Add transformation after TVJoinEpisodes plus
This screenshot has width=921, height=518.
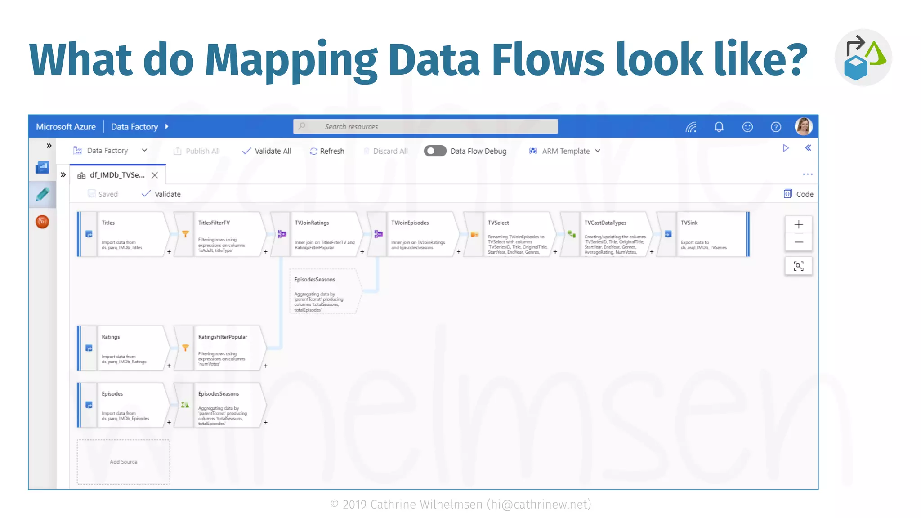click(459, 252)
